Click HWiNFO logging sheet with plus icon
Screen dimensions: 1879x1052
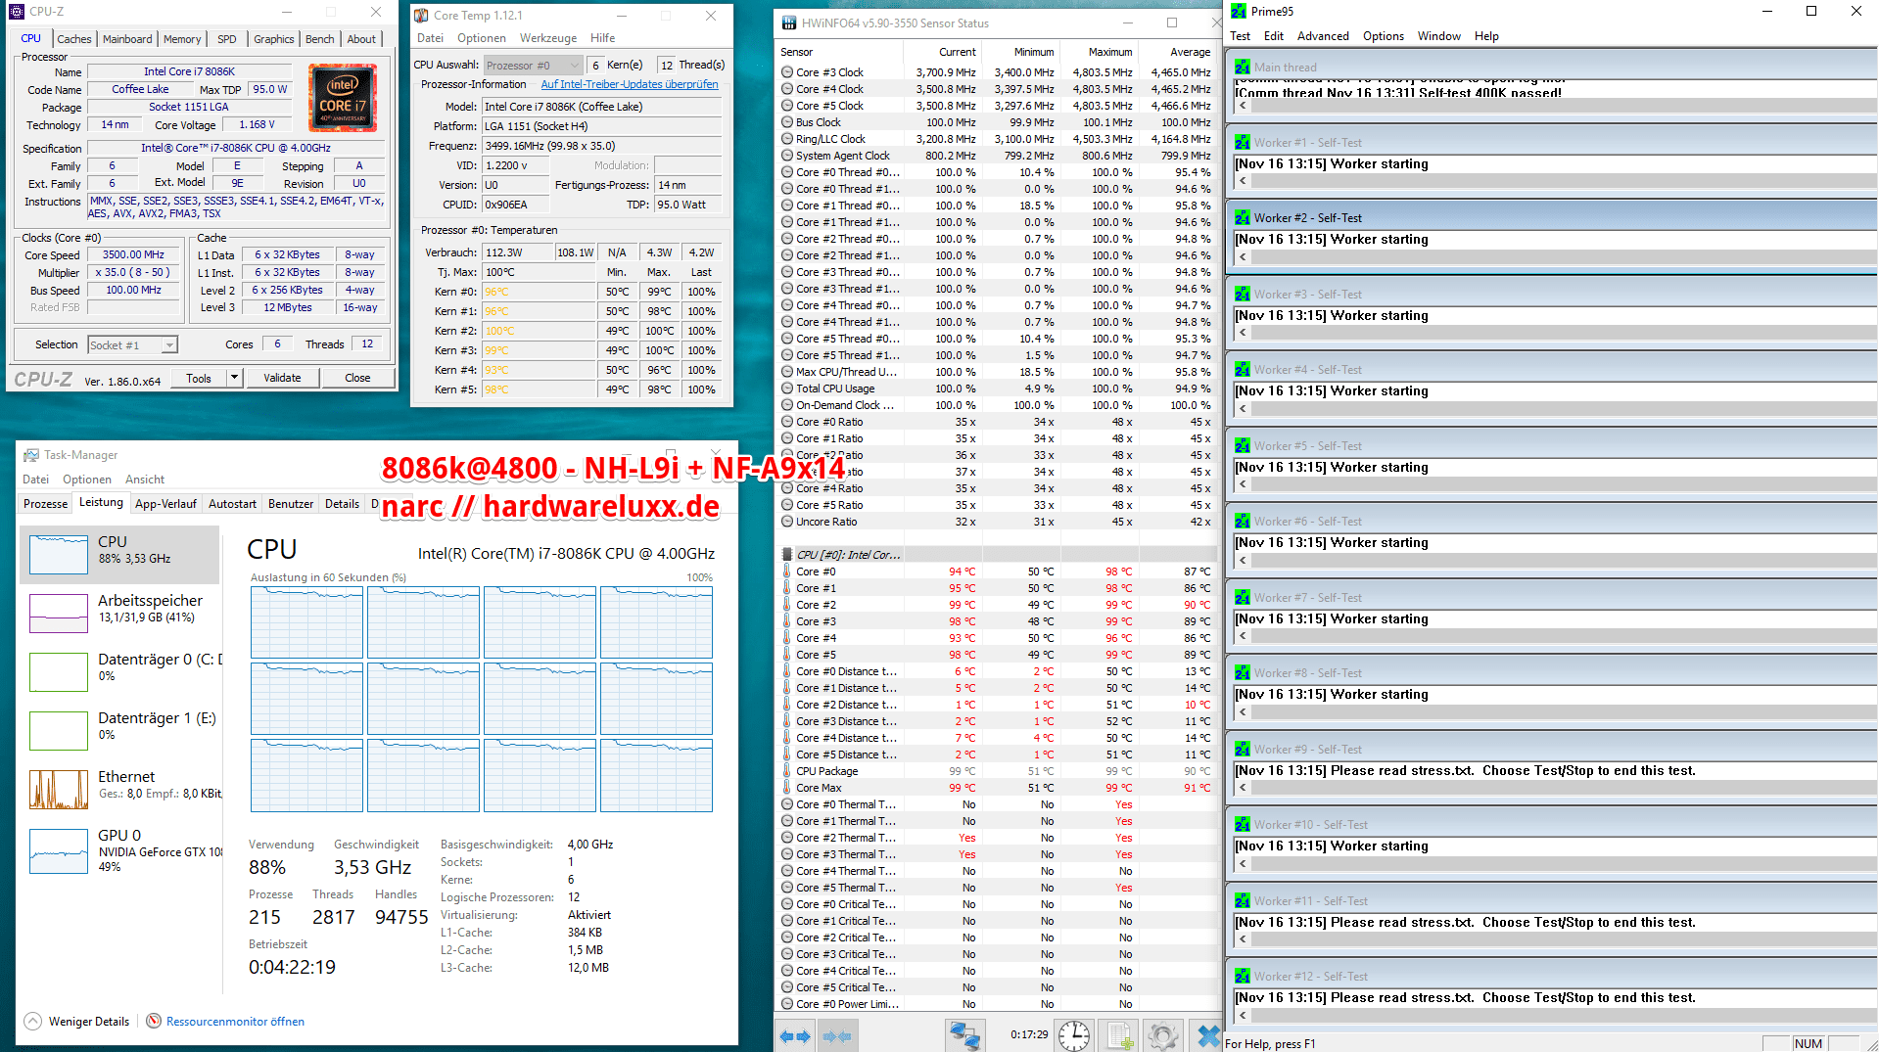(x=1119, y=1035)
